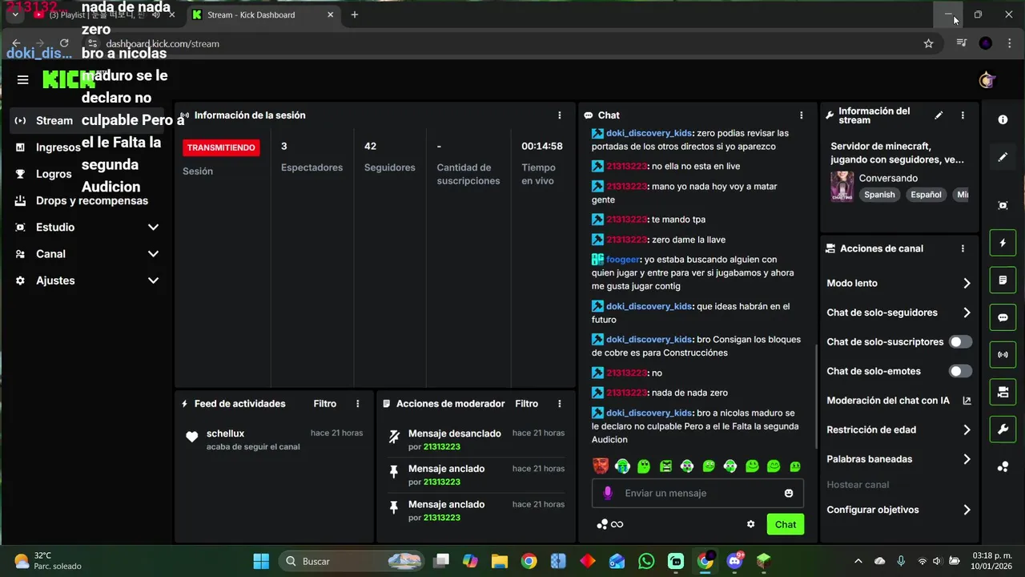This screenshot has width=1025, height=577.
Task: Open Acciones de moderador options menu
Action: point(559,404)
